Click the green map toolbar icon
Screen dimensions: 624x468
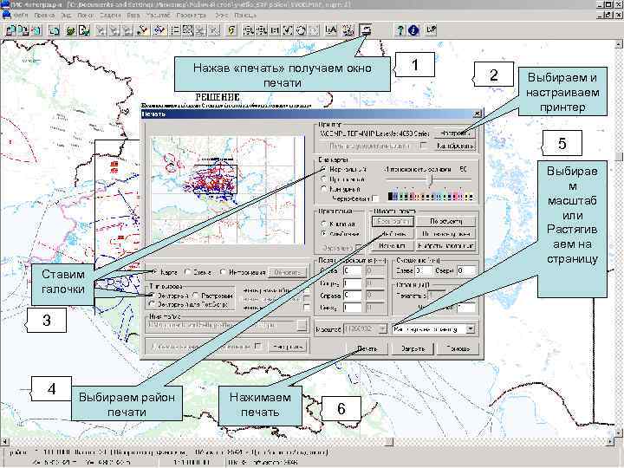point(71,30)
